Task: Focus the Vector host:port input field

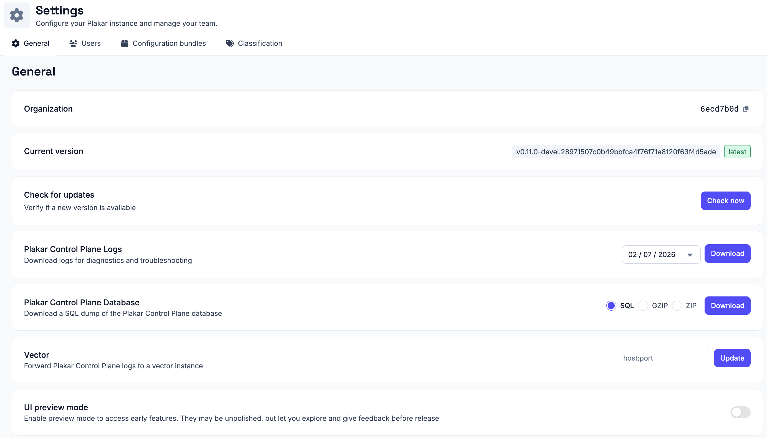Action: [663, 358]
